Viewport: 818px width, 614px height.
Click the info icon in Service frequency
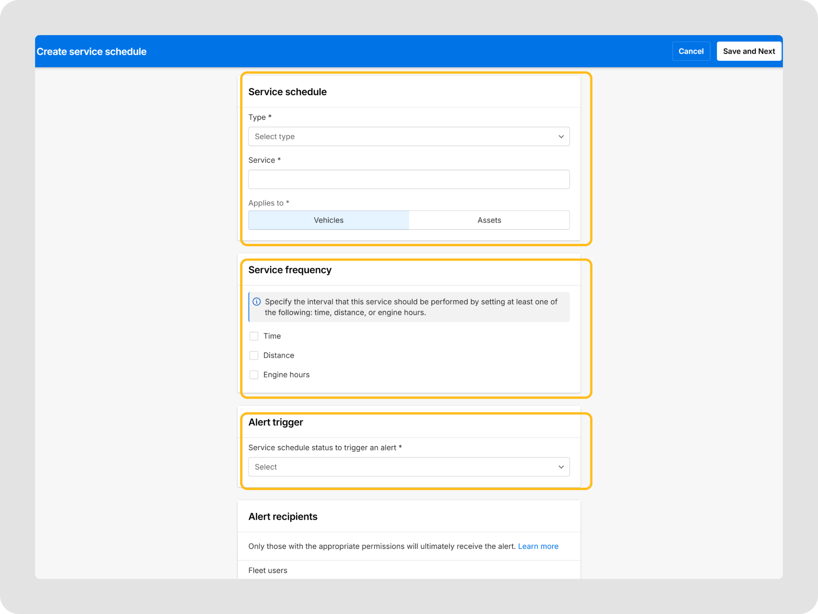pyautogui.click(x=257, y=302)
